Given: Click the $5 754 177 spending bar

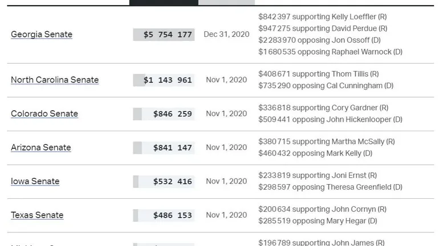Looking at the screenshot, I should coord(164,35).
